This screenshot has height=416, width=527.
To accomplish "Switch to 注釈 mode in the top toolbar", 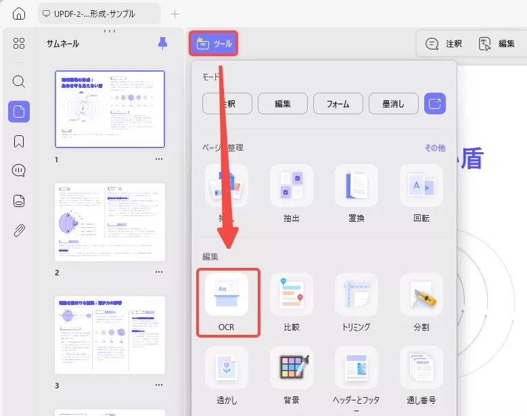I will [444, 44].
